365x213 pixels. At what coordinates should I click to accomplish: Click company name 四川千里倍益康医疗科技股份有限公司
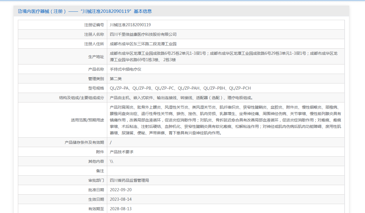(143, 34)
